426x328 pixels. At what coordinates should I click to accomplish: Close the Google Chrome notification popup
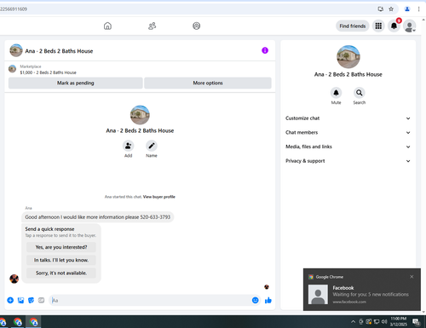pos(412,277)
